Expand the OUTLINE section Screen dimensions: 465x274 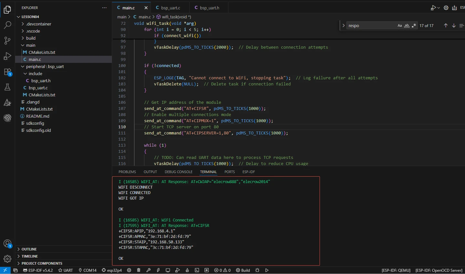click(x=29, y=249)
